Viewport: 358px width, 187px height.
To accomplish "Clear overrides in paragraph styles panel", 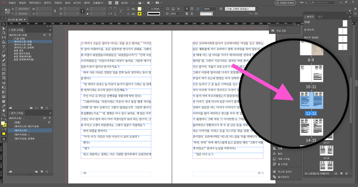I will (37, 108).
